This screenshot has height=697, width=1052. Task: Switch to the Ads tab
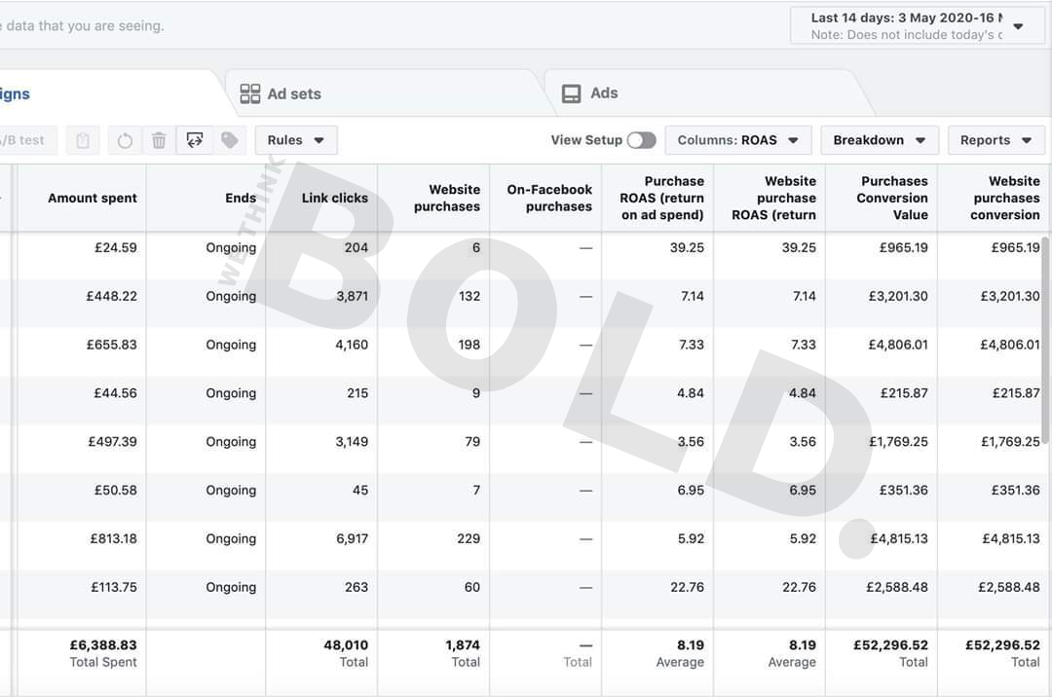pos(603,93)
